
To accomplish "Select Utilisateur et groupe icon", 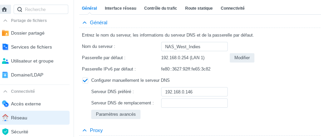I will click(5, 61).
